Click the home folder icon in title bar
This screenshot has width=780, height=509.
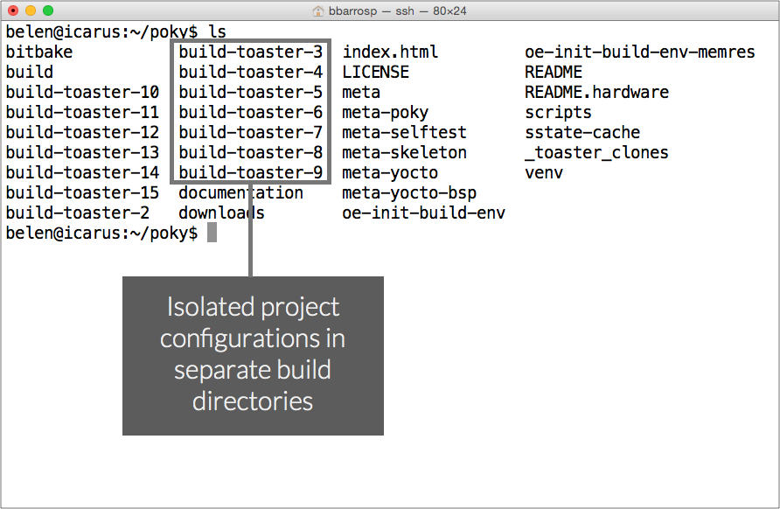(319, 11)
